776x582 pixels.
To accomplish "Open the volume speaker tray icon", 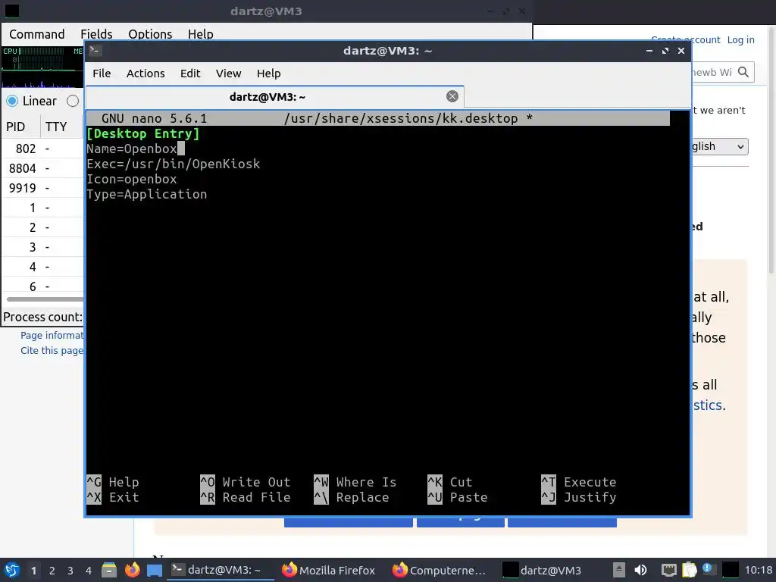I will [x=640, y=570].
